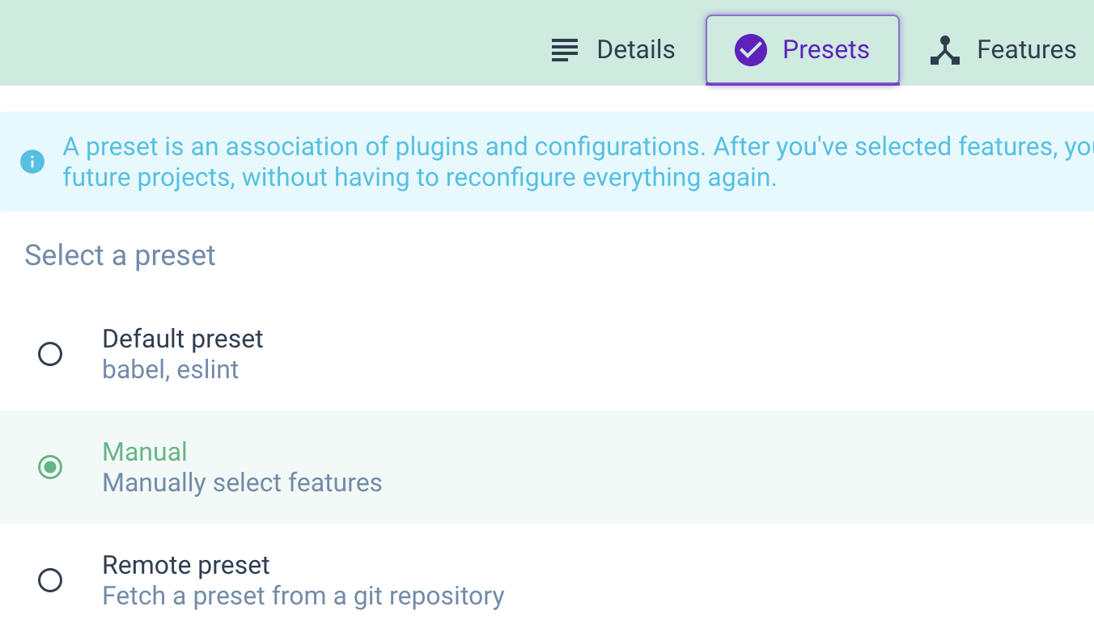This screenshot has width=1094, height=640.
Task: Click empty area of the Manual row
Action: tap(728, 467)
